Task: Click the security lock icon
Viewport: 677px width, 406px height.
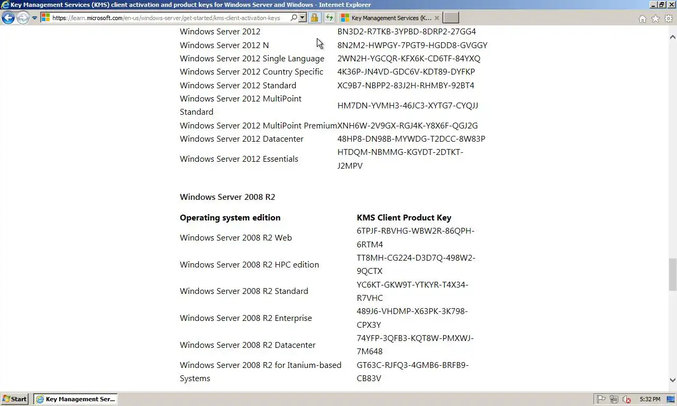Action: pos(314,17)
